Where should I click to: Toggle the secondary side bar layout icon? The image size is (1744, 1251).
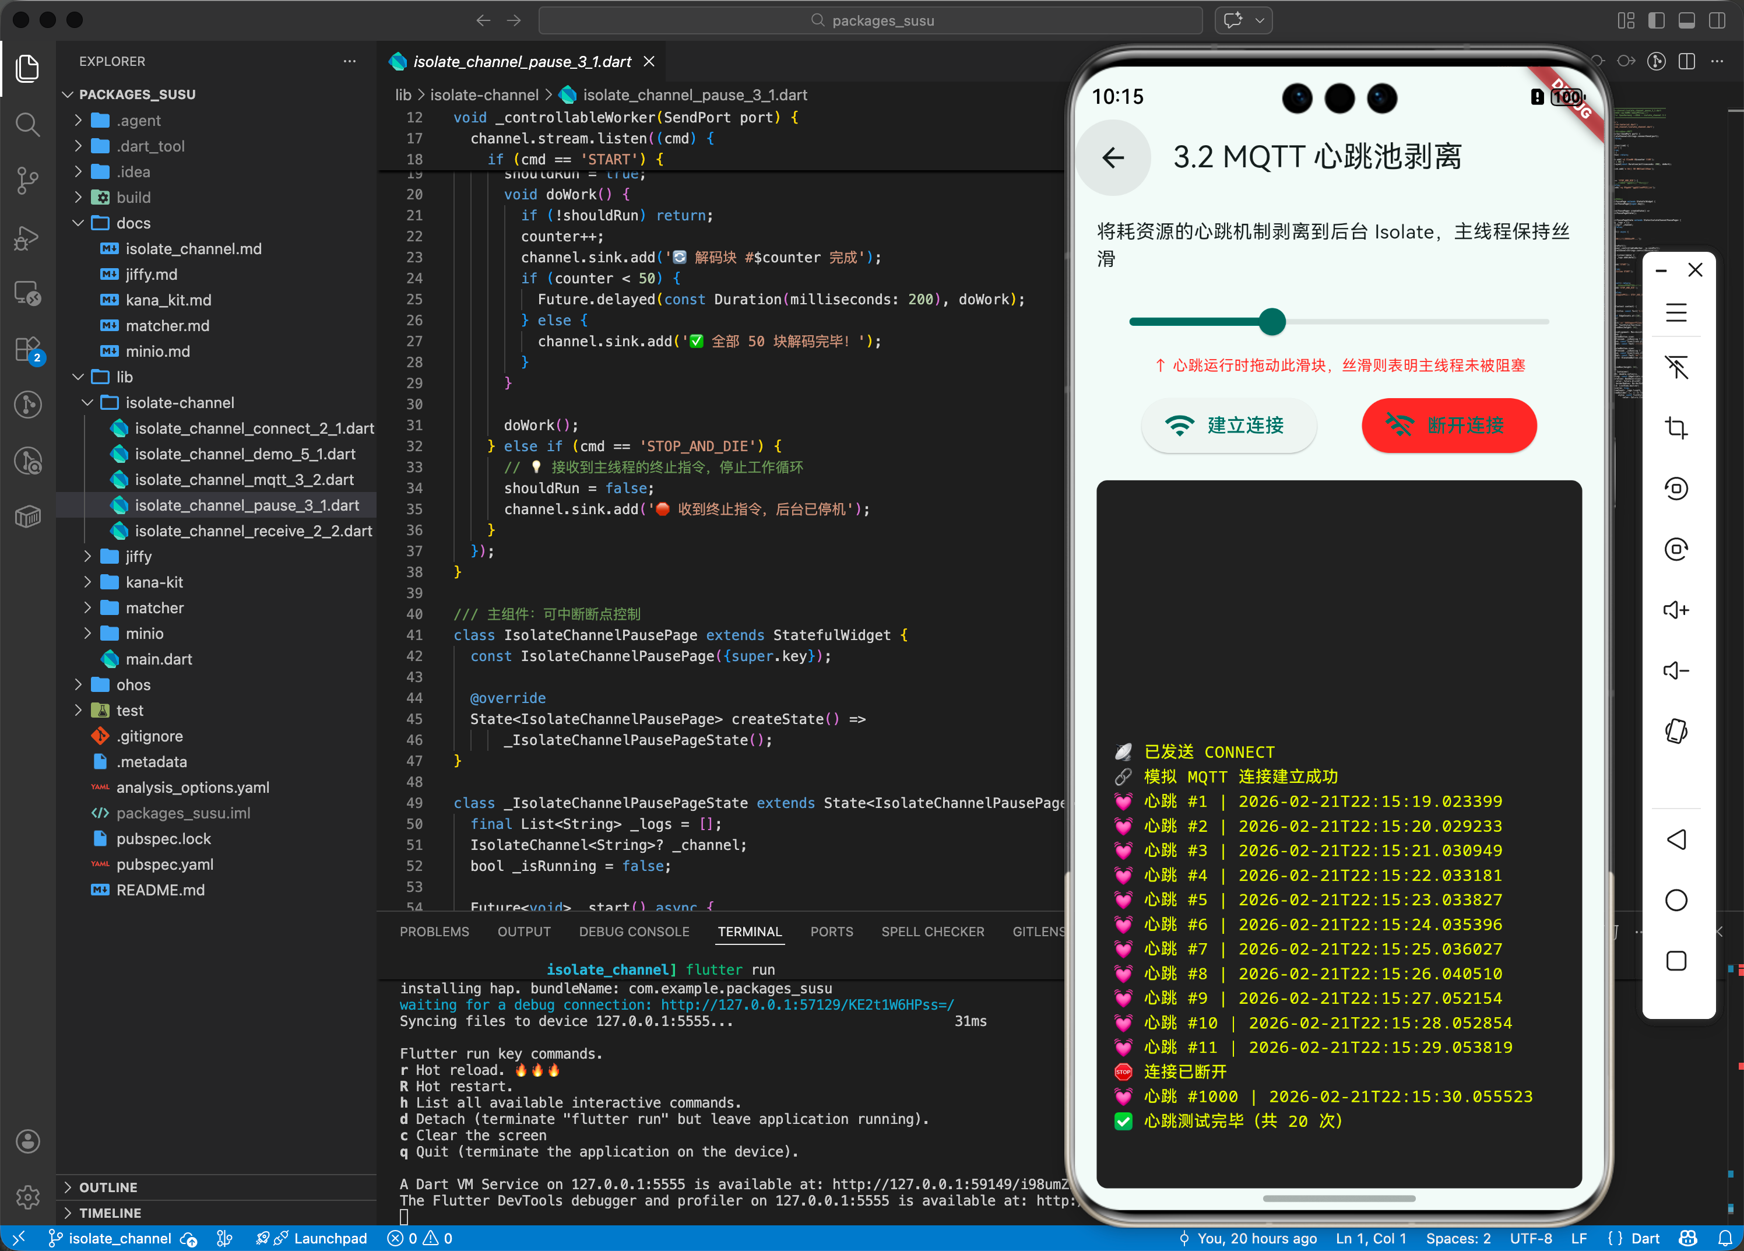click(x=1717, y=21)
